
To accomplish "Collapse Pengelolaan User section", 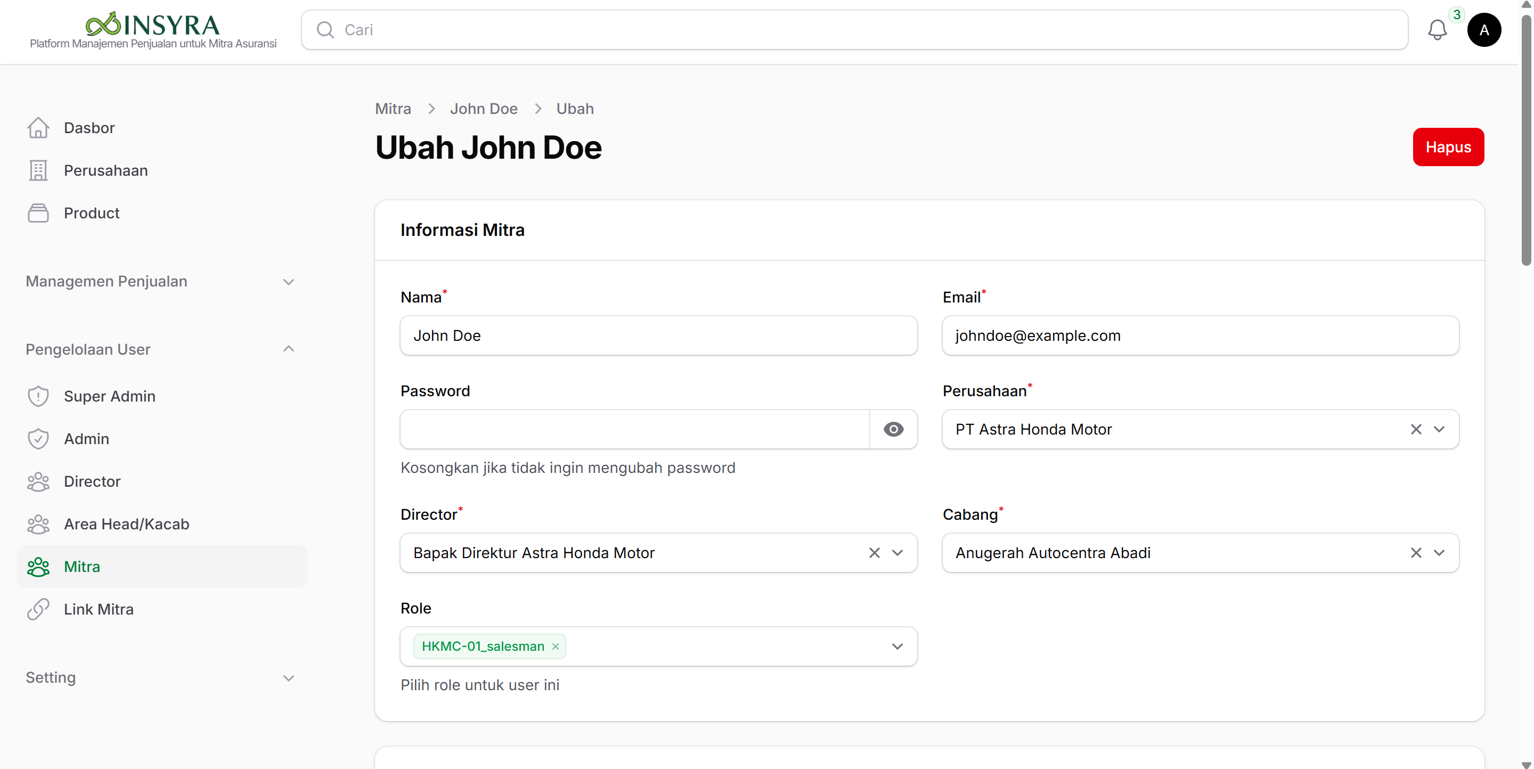I will (x=161, y=349).
